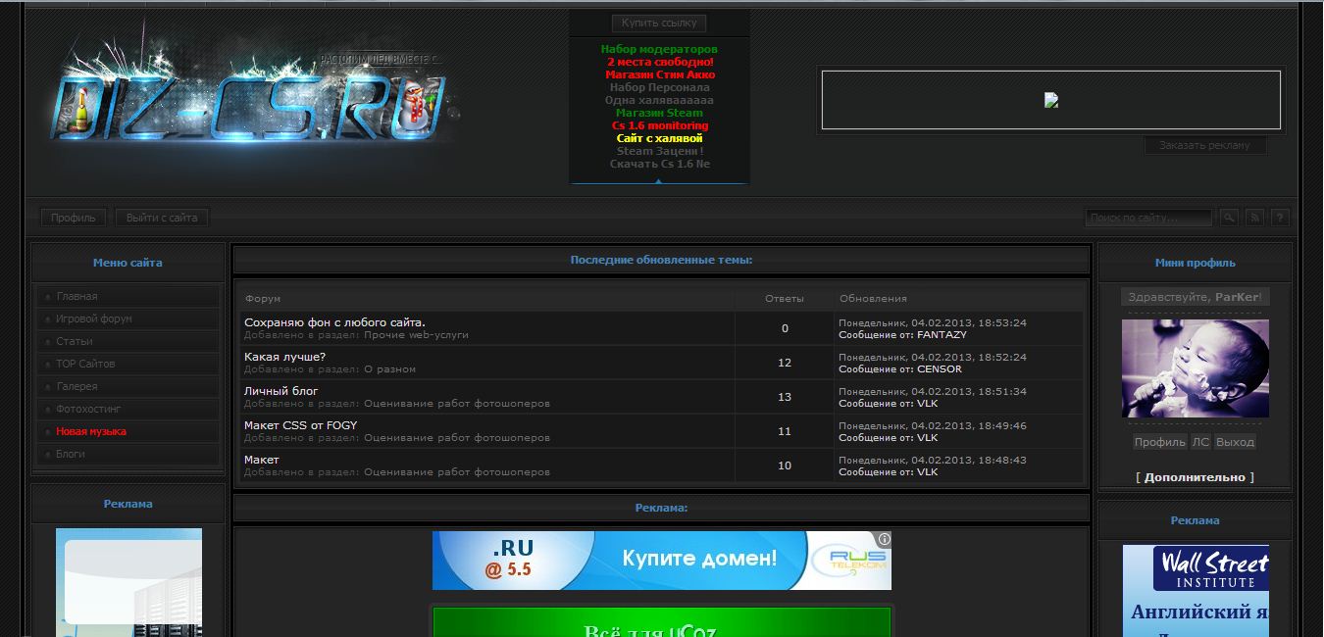Screen dimensions: 1324x637
Task: Open Фотохостинг from the site menu
Action: (88, 409)
